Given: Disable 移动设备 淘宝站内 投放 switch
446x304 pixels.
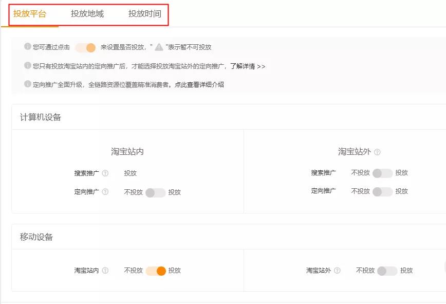Looking at the screenshot, I should [156, 271].
